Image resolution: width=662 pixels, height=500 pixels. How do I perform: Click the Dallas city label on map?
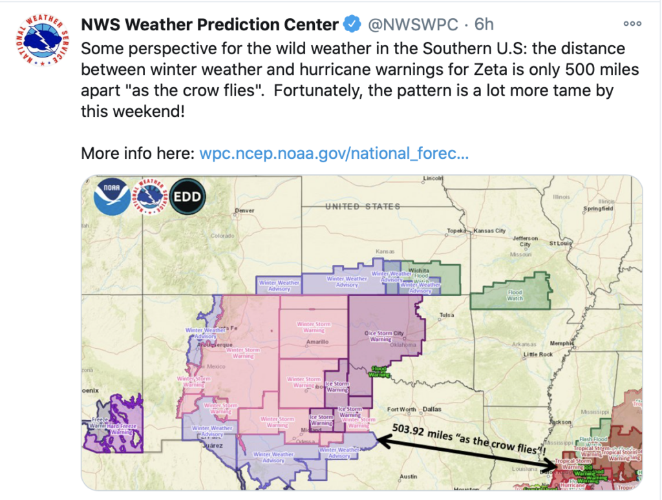pos(432,409)
